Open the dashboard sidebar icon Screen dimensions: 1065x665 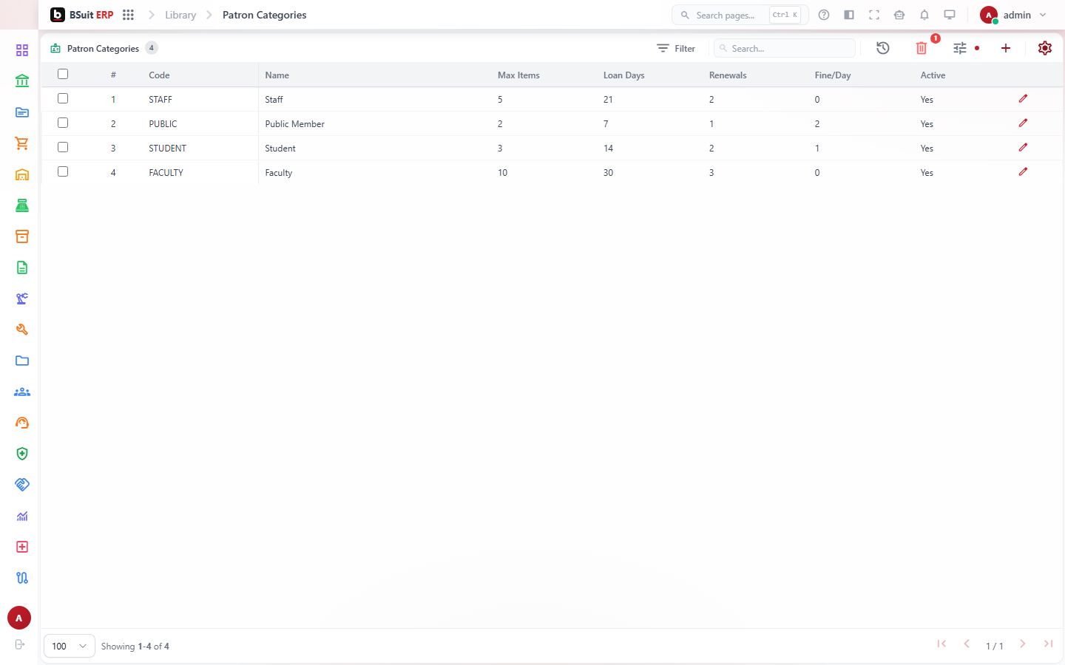tap(22, 50)
